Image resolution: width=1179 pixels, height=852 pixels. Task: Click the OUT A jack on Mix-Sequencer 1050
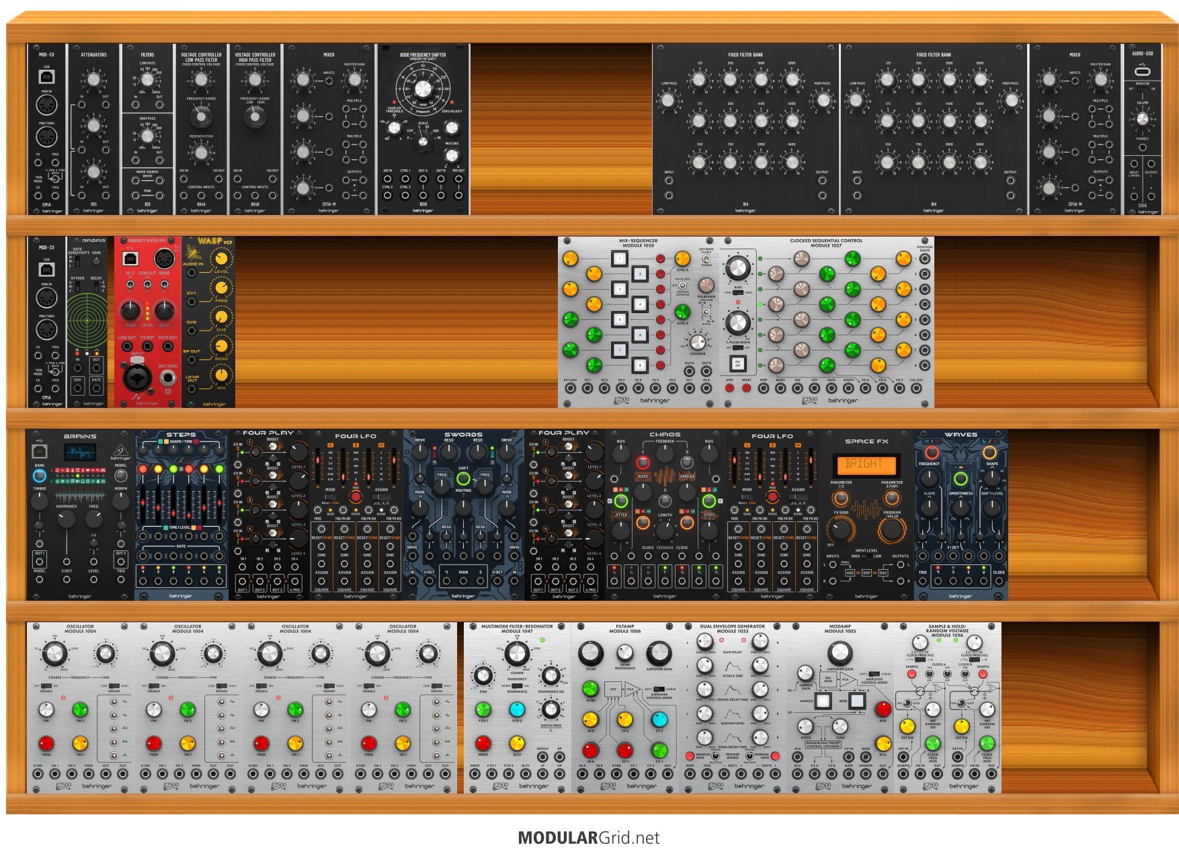tap(689, 371)
